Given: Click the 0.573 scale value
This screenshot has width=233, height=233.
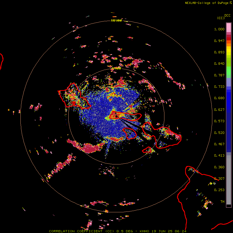Looking at the screenshot, I should point(219,121).
